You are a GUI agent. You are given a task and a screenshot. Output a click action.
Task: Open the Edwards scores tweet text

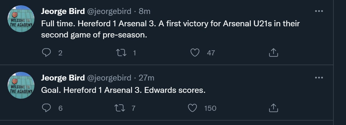click(123, 91)
